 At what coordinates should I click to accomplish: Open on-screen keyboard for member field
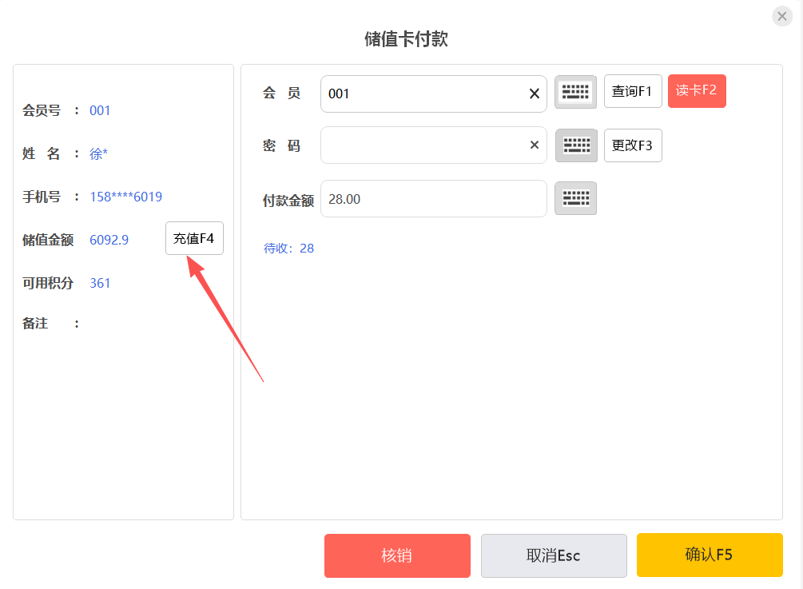(x=575, y=93)
